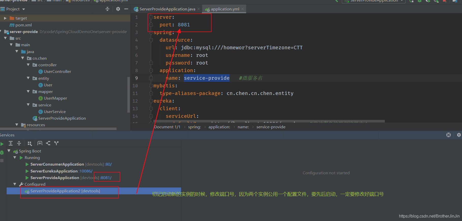Viewport: 462px width, 221px height.
Task: Stop the service using the square icon
Action: click(2, 161)
